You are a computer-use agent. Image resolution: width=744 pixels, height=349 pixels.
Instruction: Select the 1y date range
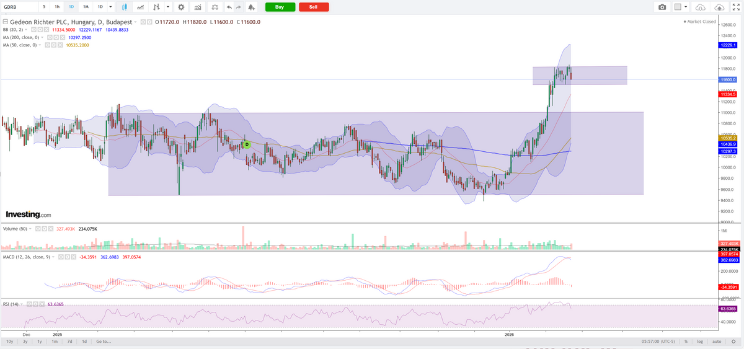40,342
